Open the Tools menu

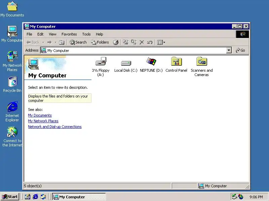click(x=86, y=34)
